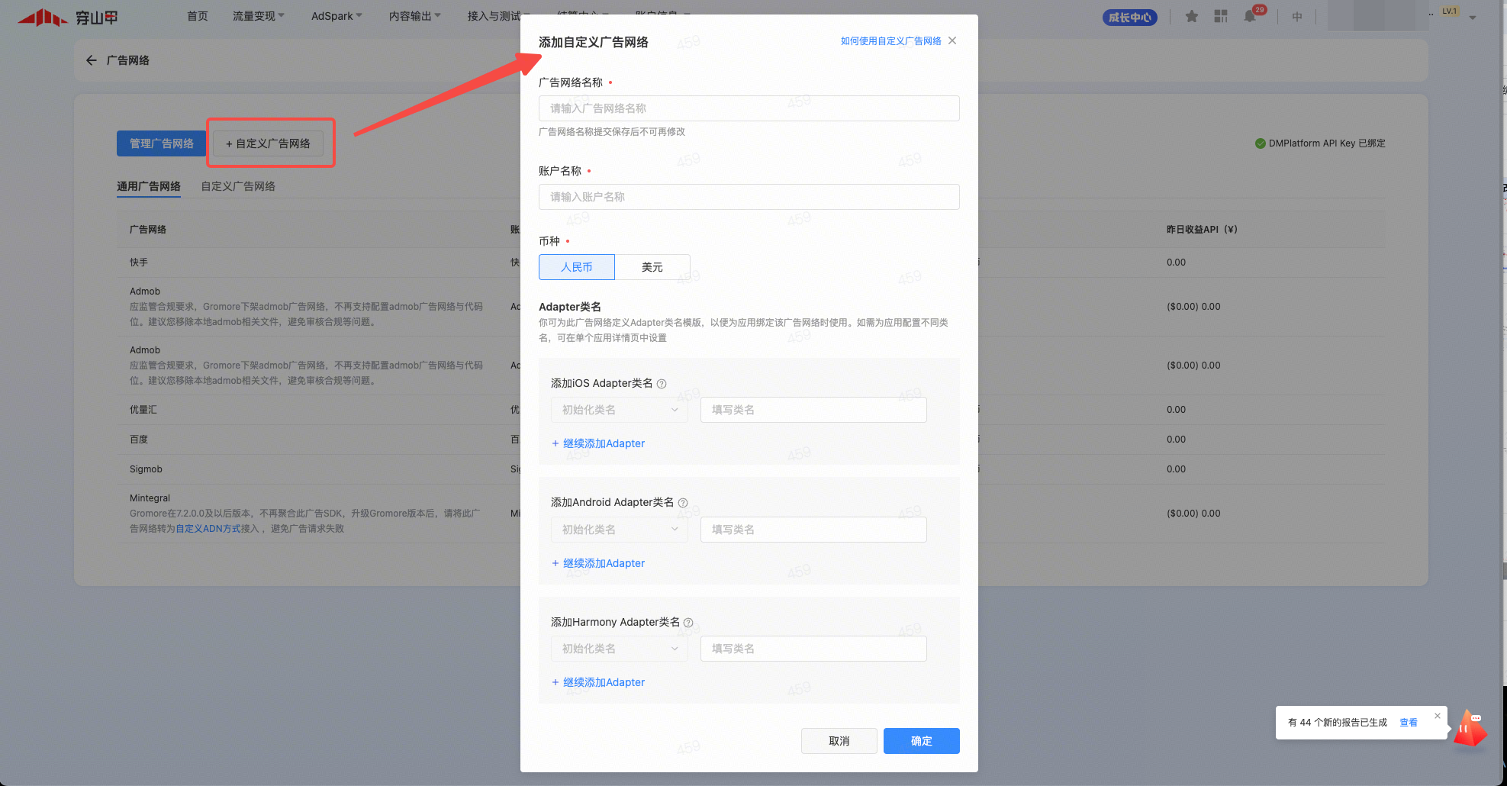Click the notification bell icon

(x=1250, y=16)
